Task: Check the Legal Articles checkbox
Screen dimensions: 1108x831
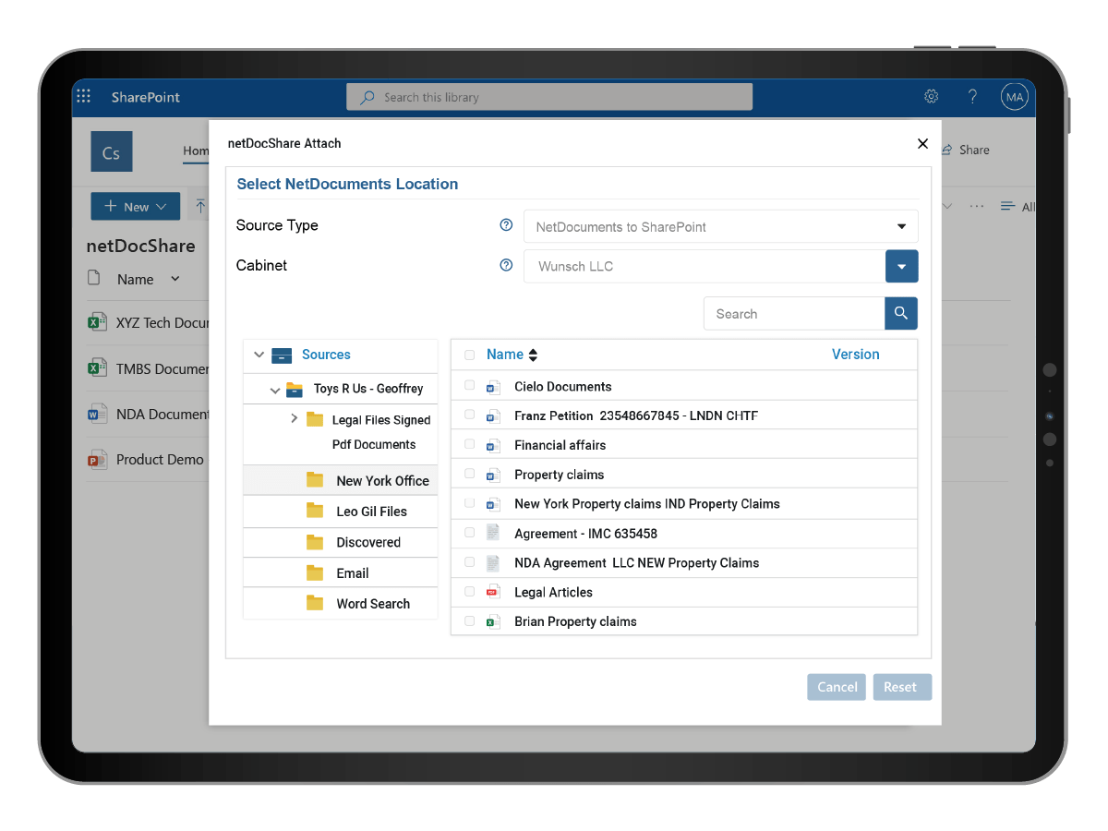Action: pyautogui.click(x=469, y=591)
